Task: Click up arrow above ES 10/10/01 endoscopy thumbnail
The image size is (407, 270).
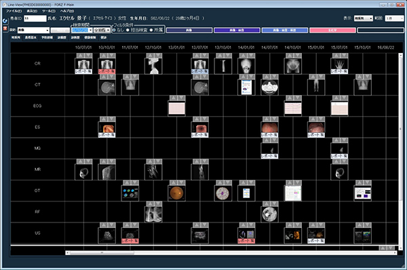Action: point(103,119)
